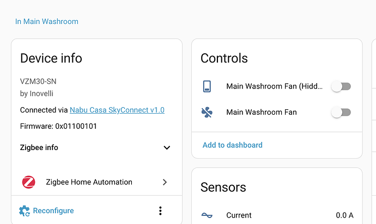Open the In Main Washroom area link
Screen dimensions: 376x224
47,22
